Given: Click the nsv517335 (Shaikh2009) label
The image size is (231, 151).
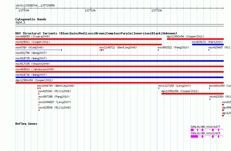Looking at the screenshot, I should [x=33, y=64].
